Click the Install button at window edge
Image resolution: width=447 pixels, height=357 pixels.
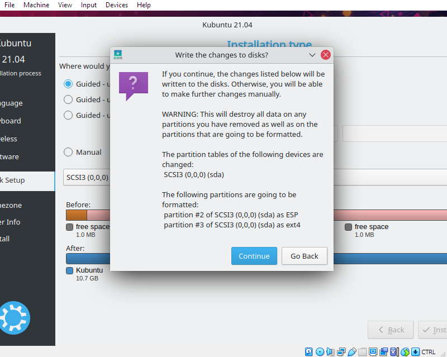click(432, 330)
